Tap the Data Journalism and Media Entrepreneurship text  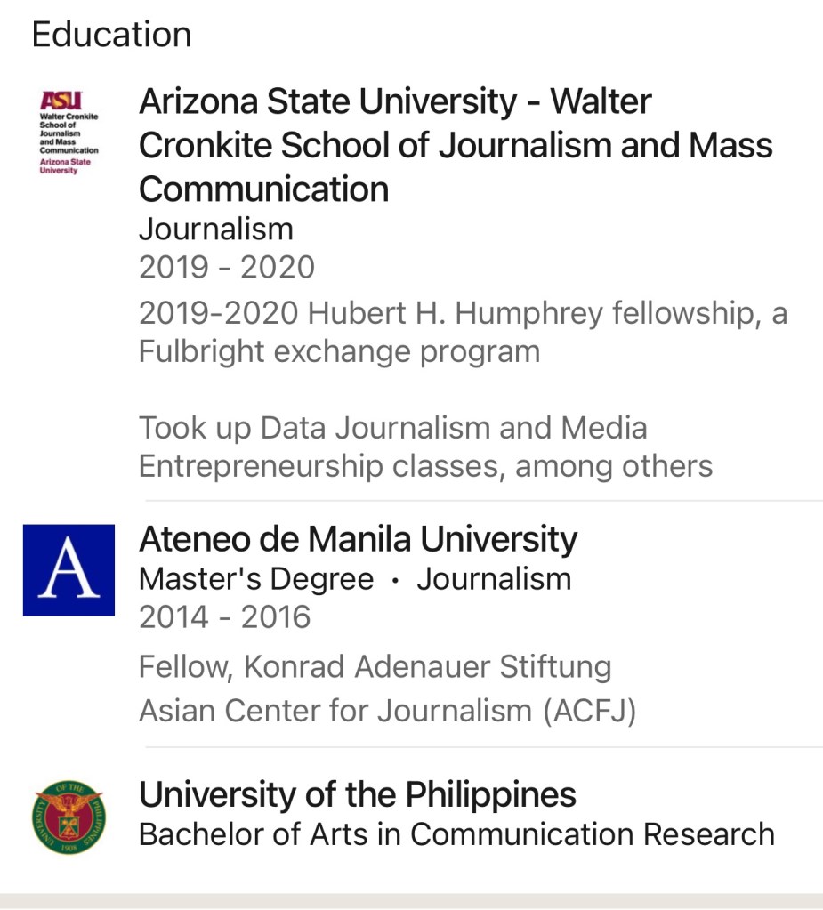pos(425,447)
